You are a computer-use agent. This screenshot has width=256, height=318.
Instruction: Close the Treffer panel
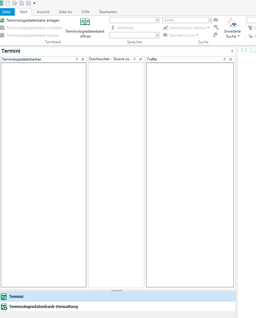(x=231, y=59)
